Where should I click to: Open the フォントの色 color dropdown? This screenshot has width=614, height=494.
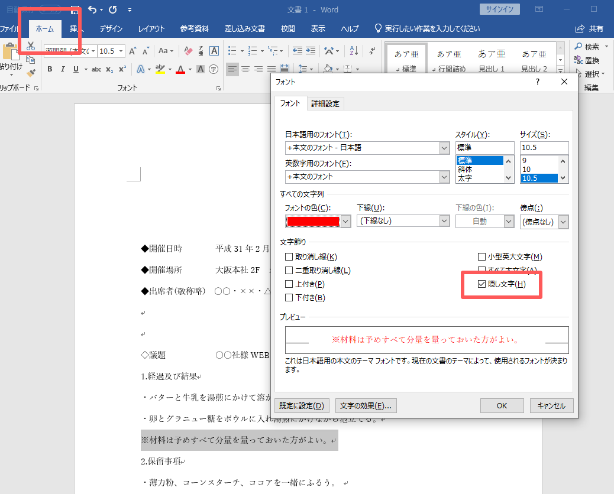click(346, 221)
